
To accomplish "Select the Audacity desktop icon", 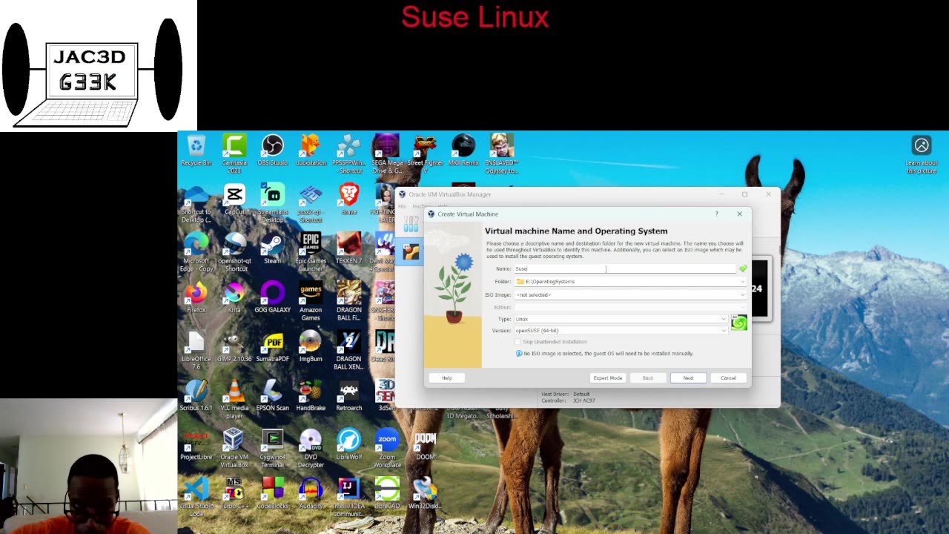I will tap(311, 493).
